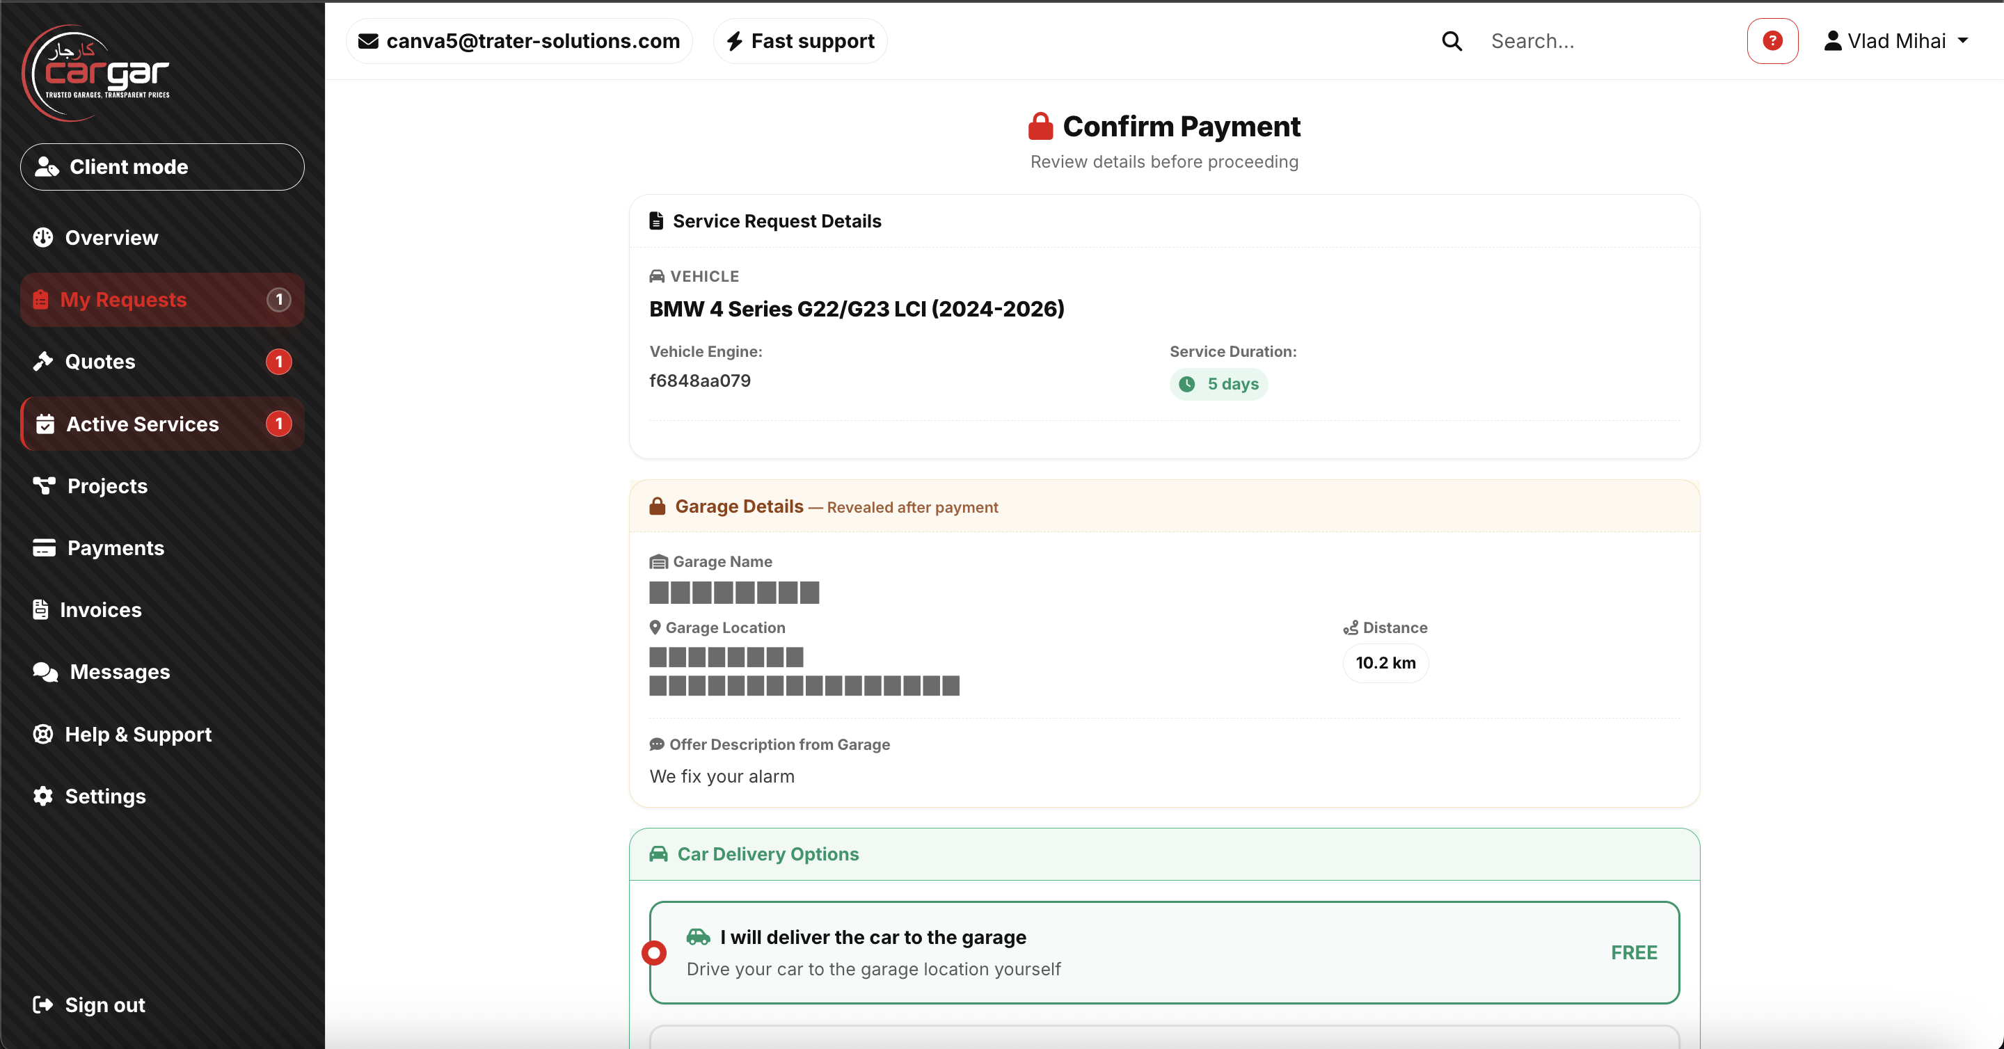2004x1049 pixels.
Task: Click the Cargar logo in sidebar
Action: 96,73
